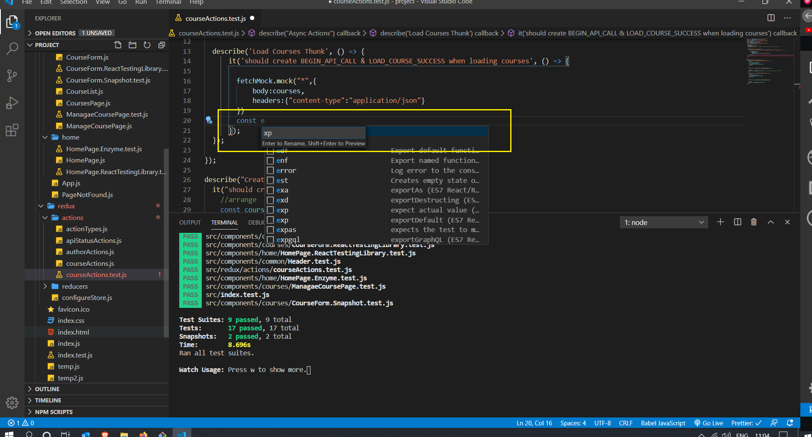
Task: Select the courseActions.test.js editor tab
Action: (215, 18)
